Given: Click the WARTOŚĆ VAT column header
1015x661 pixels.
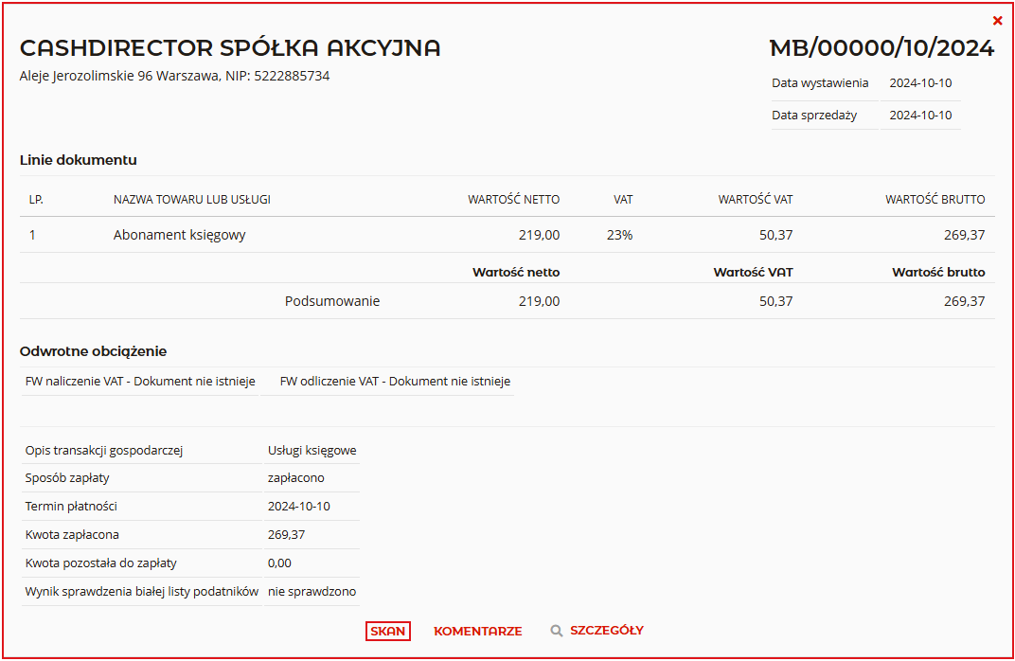Looking at the screenshot, I should [x=756, y=200].
